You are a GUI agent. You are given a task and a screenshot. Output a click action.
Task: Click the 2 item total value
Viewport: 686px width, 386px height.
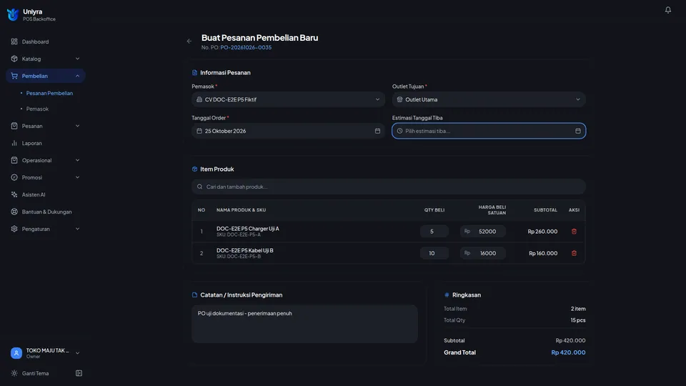pos(578,309)
